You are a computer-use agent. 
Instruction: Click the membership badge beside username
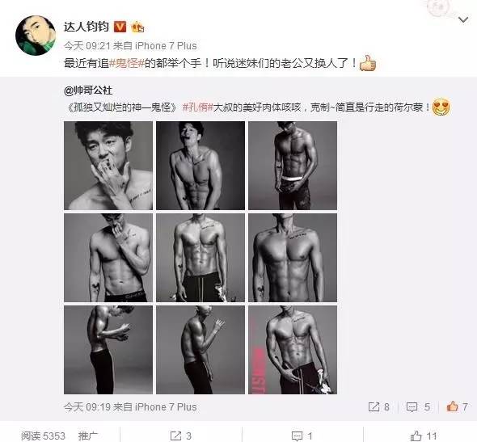137,27
